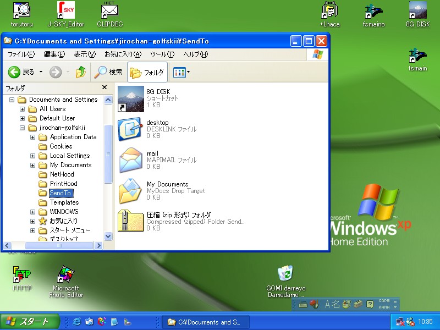440x330 pixels.
Task: Open the ツール(T) menu
Action: point(162,54)
